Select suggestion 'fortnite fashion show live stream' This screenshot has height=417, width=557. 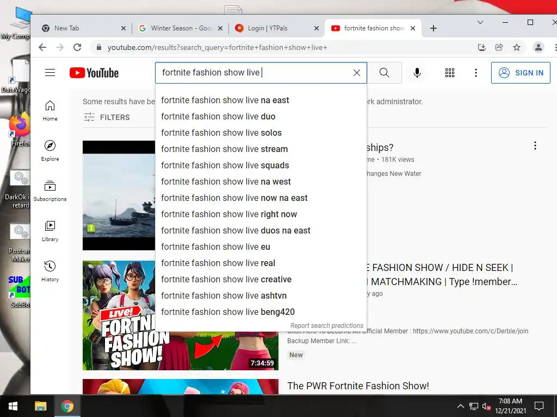(261, 149)
